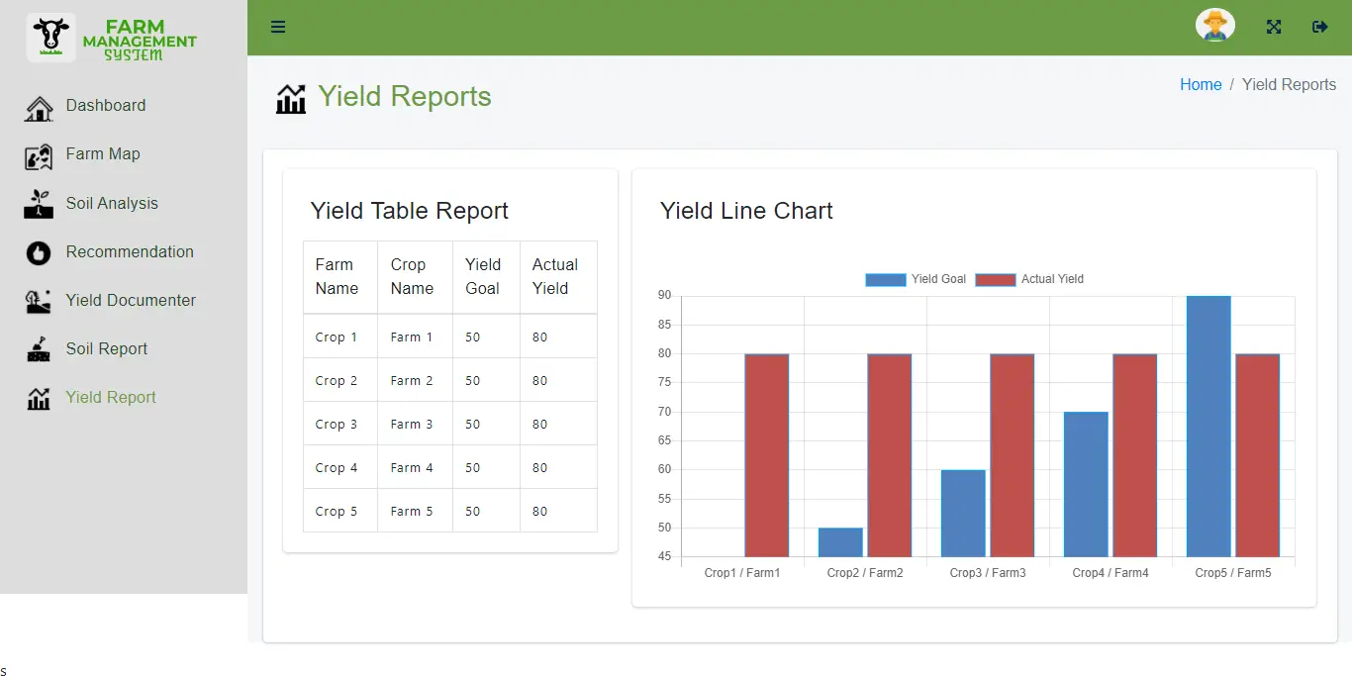Click the user avatar in the top bar
Screen dimensions: 1352x676
pyautogui.click(x=1214, y=25)
